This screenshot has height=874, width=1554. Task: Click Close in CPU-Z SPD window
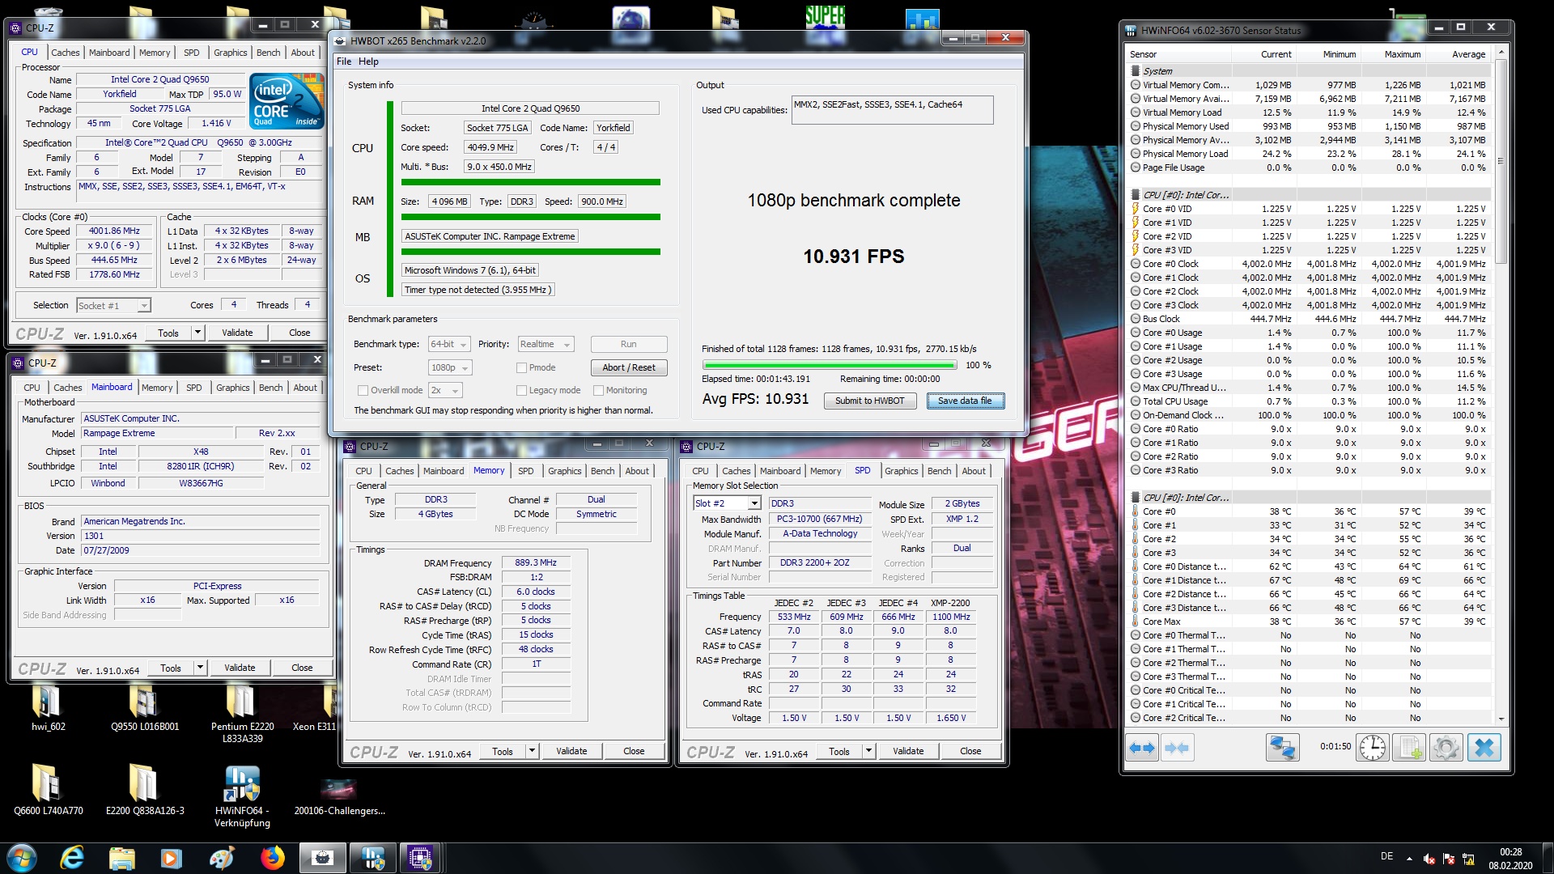coord(970,751)
